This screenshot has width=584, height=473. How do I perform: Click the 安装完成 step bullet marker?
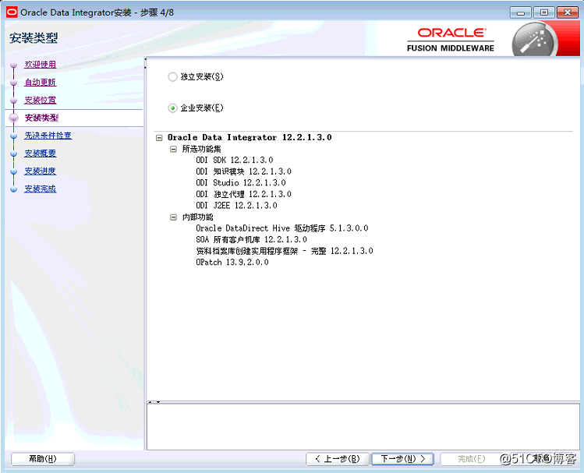tap(14, 189)
